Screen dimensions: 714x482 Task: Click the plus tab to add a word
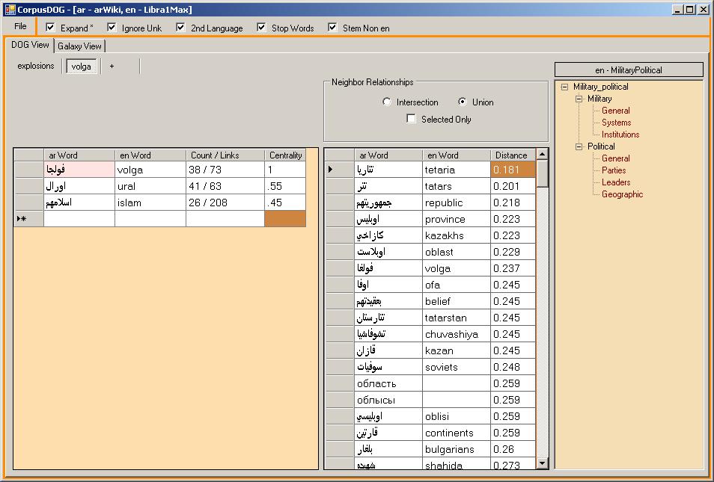point(112,66)
